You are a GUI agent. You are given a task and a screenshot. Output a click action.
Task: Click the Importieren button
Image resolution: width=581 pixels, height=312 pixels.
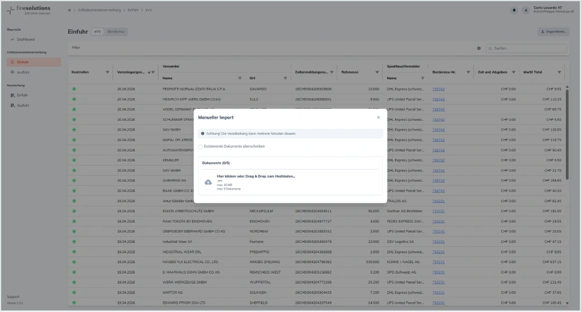pos(554,32)
